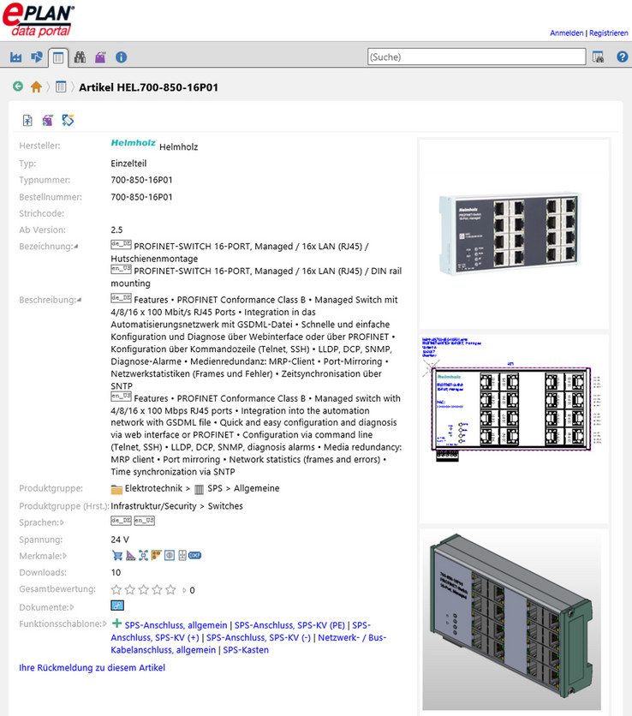Click the green plus in Funktionsschablone
Viewport: 632px width, 716px height.
117,623
